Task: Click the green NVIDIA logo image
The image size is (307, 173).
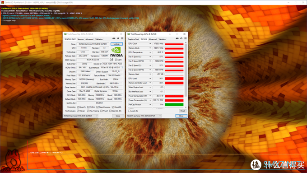Action: pos(116,52)
